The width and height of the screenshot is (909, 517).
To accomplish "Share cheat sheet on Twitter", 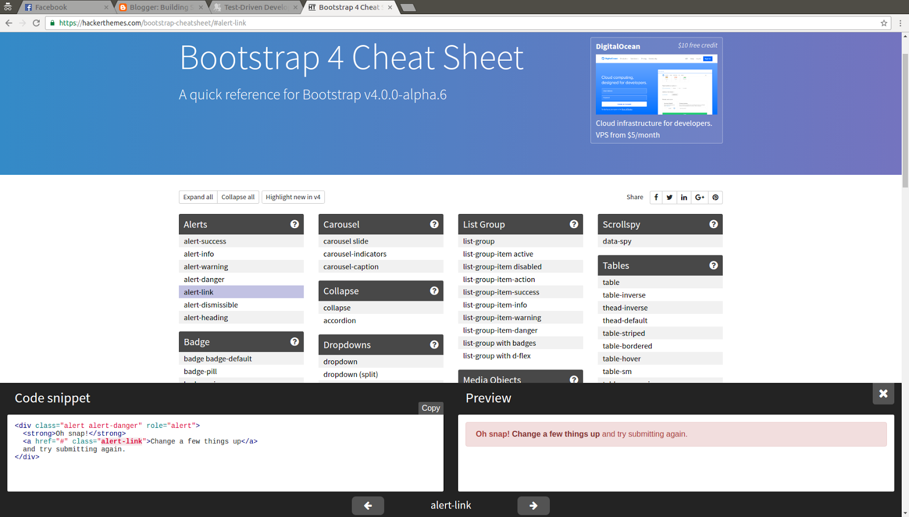I will coord(669,197).
